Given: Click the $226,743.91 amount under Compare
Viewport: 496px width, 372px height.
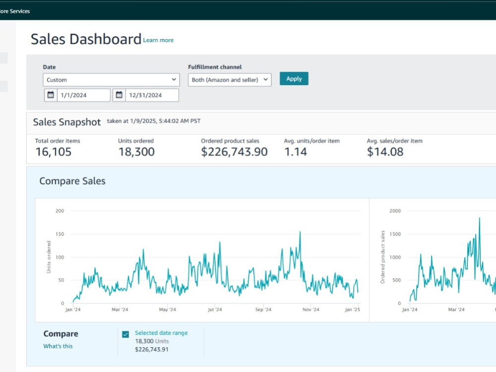Looking at the screenshot, I should [x=151, y=350].
